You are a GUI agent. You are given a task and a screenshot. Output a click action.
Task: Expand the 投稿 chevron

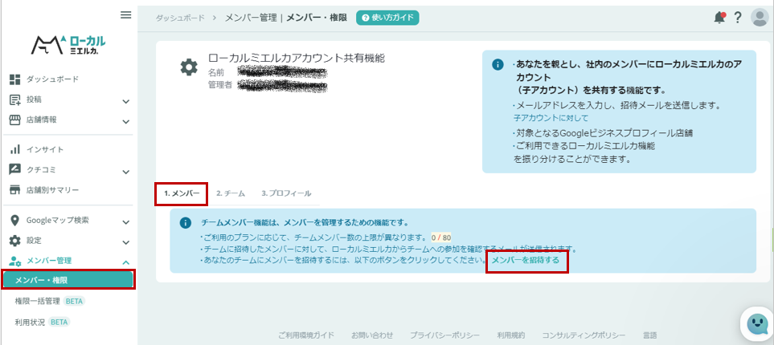point(126,102)
